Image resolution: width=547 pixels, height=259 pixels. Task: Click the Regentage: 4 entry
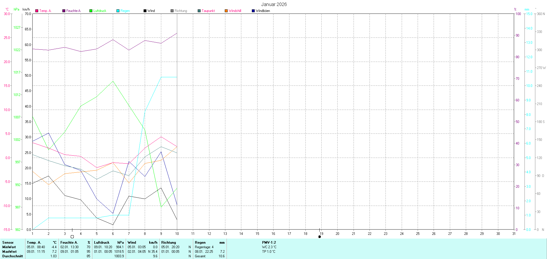coord(204,247)
